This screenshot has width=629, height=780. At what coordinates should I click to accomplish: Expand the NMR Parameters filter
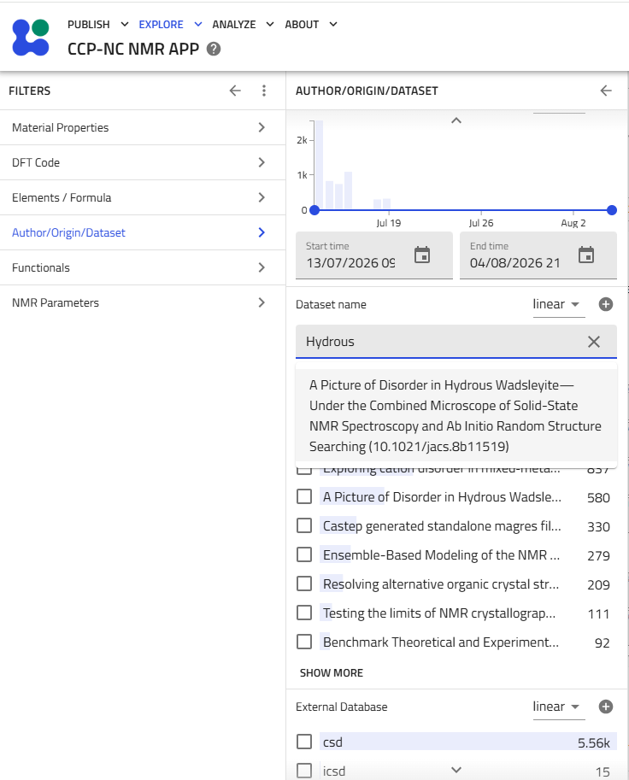[143, 302]
